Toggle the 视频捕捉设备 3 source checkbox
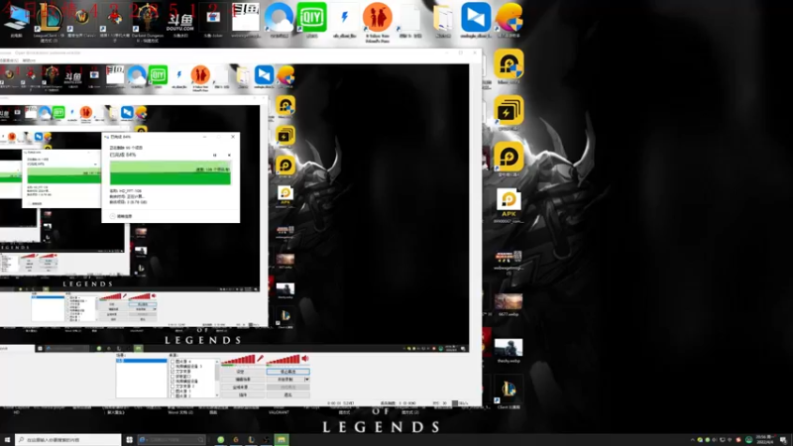The image size is (793, 446). 172,366
